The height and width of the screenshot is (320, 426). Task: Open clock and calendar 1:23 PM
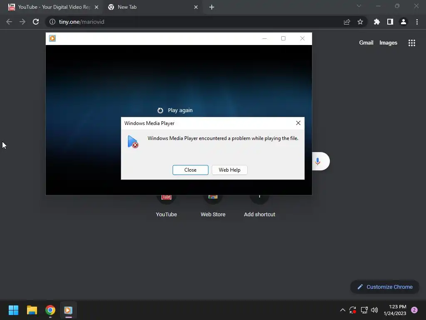pyautogui.click(x=395, y=310)
